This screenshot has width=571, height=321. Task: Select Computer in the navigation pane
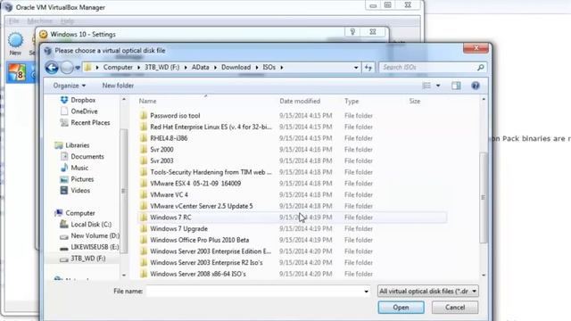click(75, 213)
